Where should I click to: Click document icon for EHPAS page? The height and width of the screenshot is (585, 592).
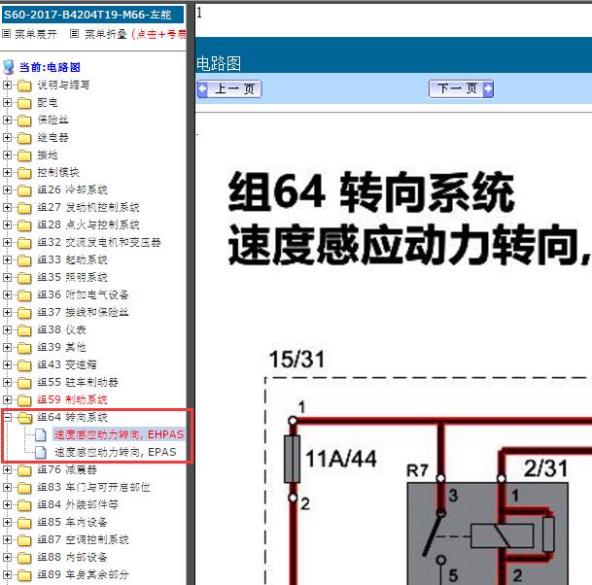point(41,434)
